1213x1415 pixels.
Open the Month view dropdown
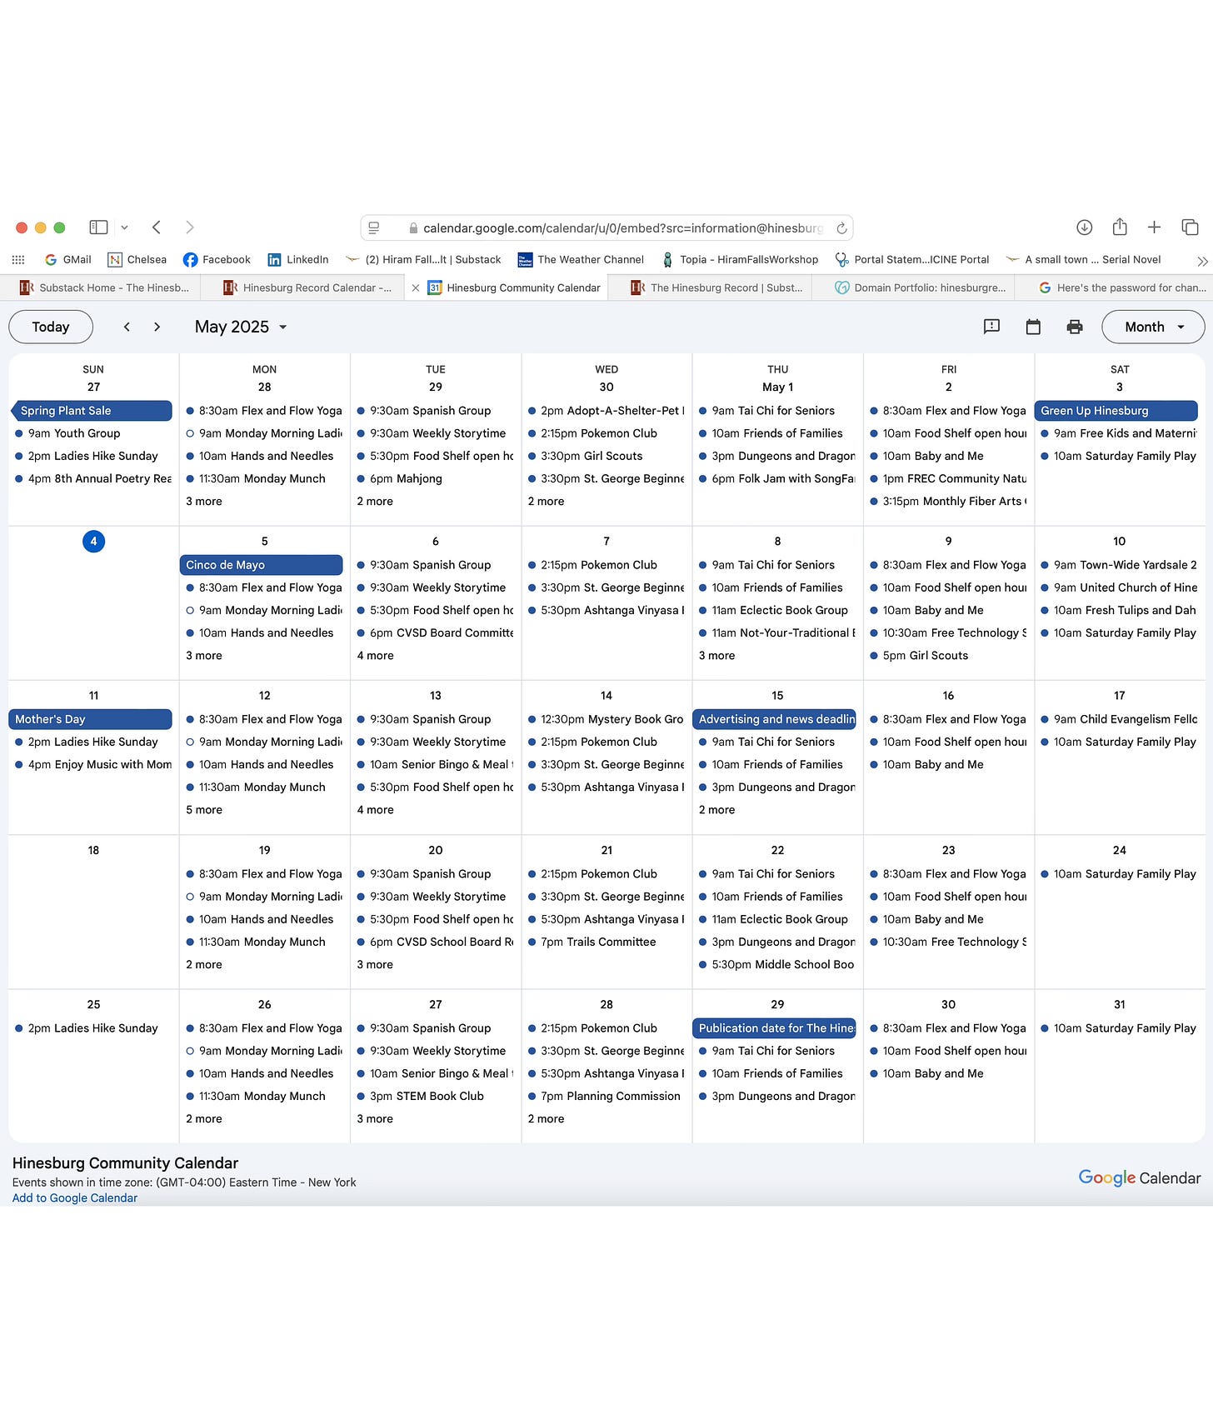point(1153,327)
